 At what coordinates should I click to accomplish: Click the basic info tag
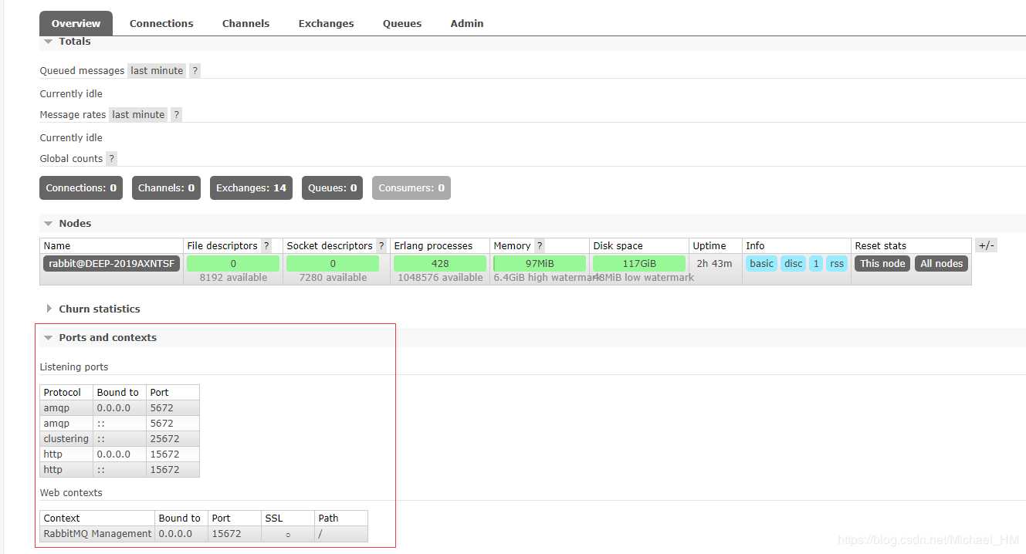[761, 263]
